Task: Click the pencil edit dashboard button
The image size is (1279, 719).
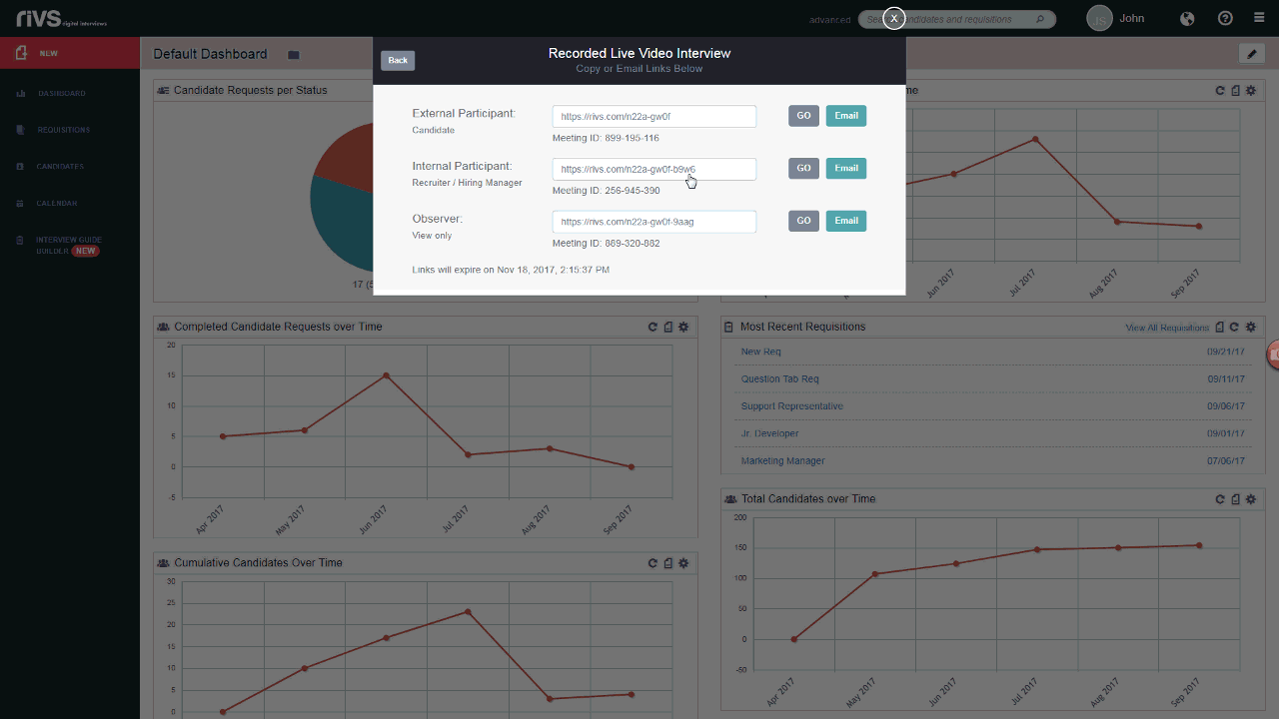Action: pyautogui.click(x=1251, y=54)
